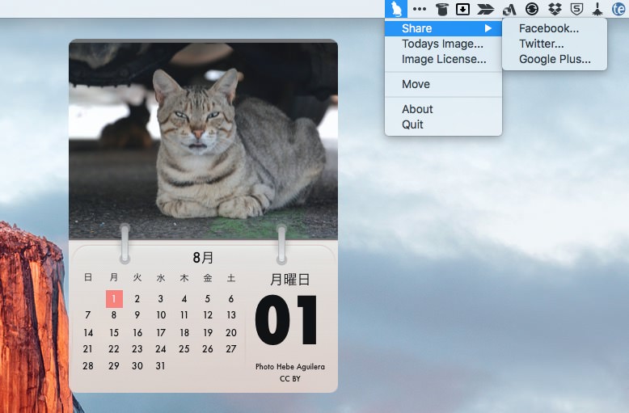Click the shield S menu bar icon
The image size is (629, 413).
coord(576,9)
